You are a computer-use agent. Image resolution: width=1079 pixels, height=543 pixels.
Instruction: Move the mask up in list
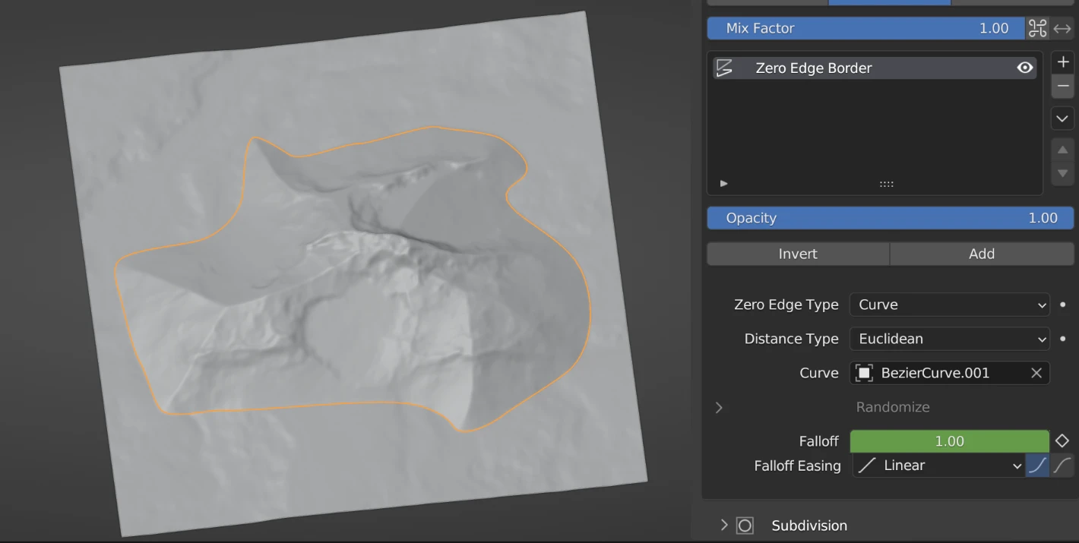click(1062, 150)
